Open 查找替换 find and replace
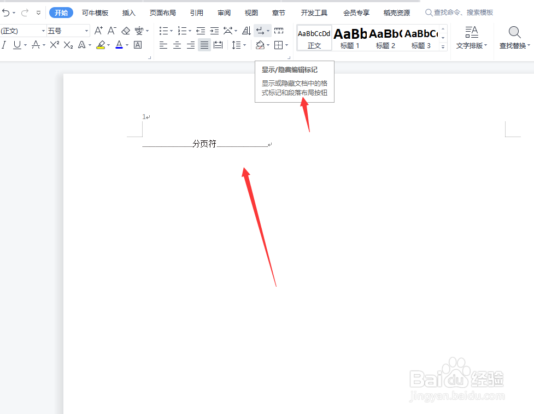Image resolution: width=534 pixels, height=414 pixels. tap(514, 38)
